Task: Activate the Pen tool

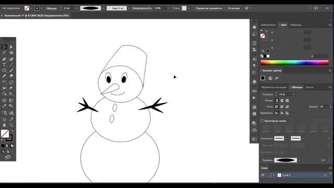Action: coord(4,59)
